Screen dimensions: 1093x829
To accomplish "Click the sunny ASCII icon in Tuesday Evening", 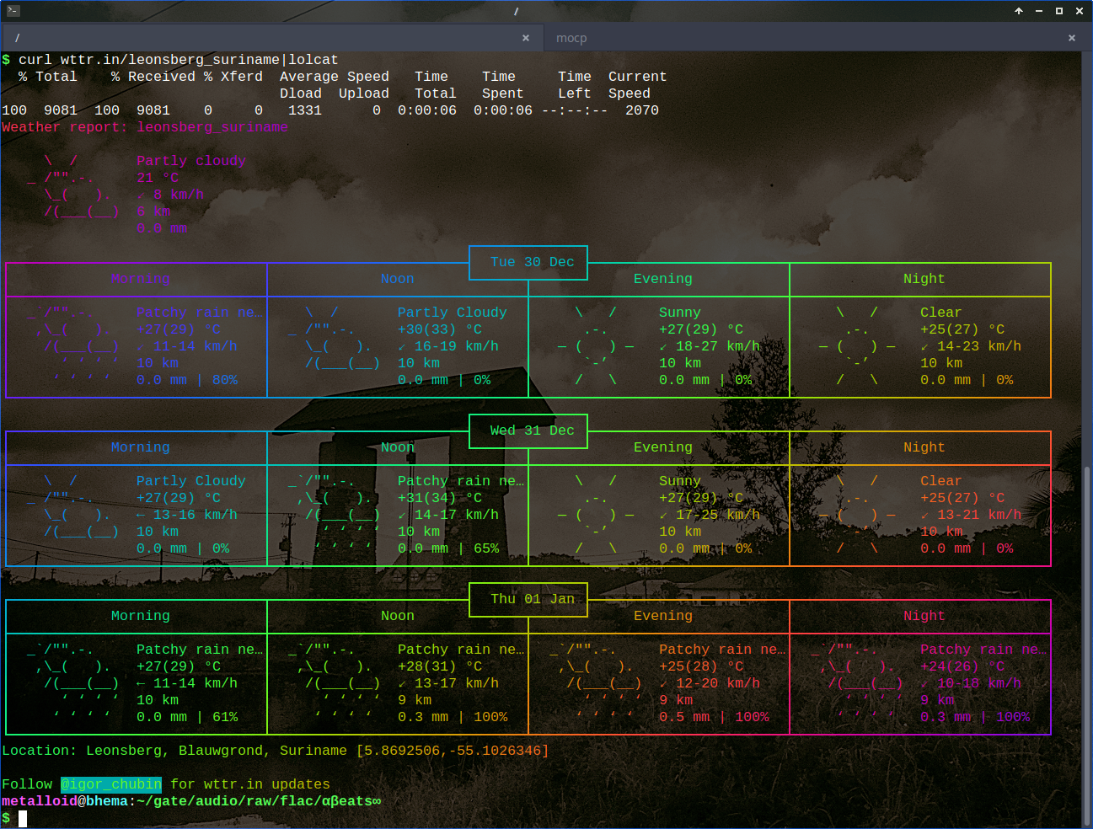I will (x=596, y=346).
